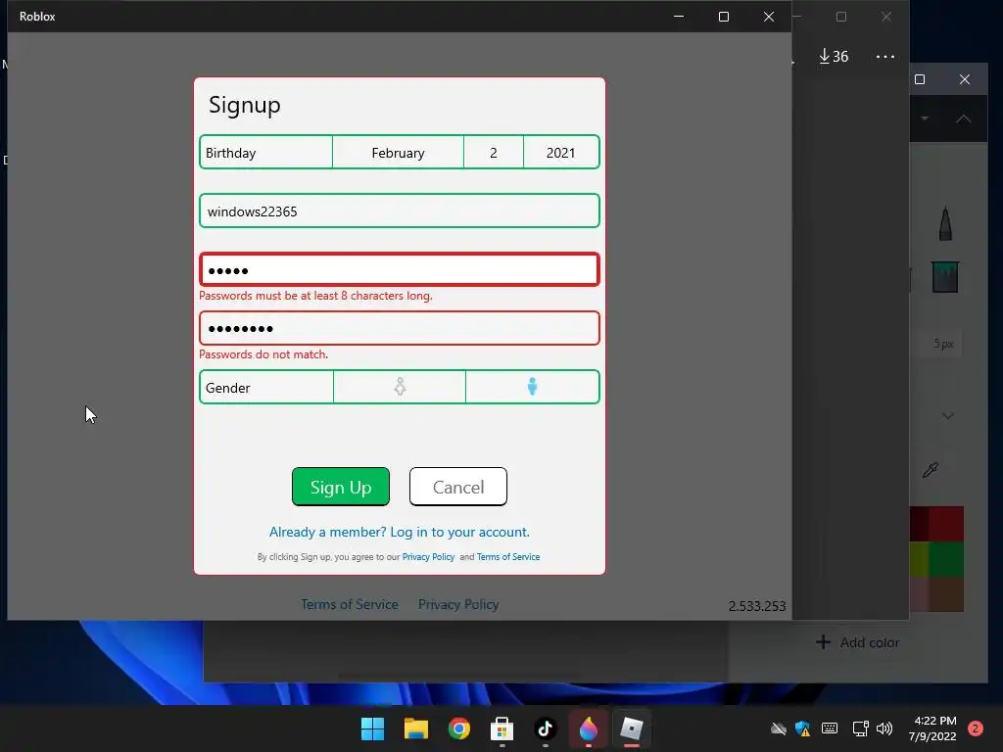Open Microsoft Store from taskbar
Viewport: 1003px width, 752px height.
coord(502,728)
